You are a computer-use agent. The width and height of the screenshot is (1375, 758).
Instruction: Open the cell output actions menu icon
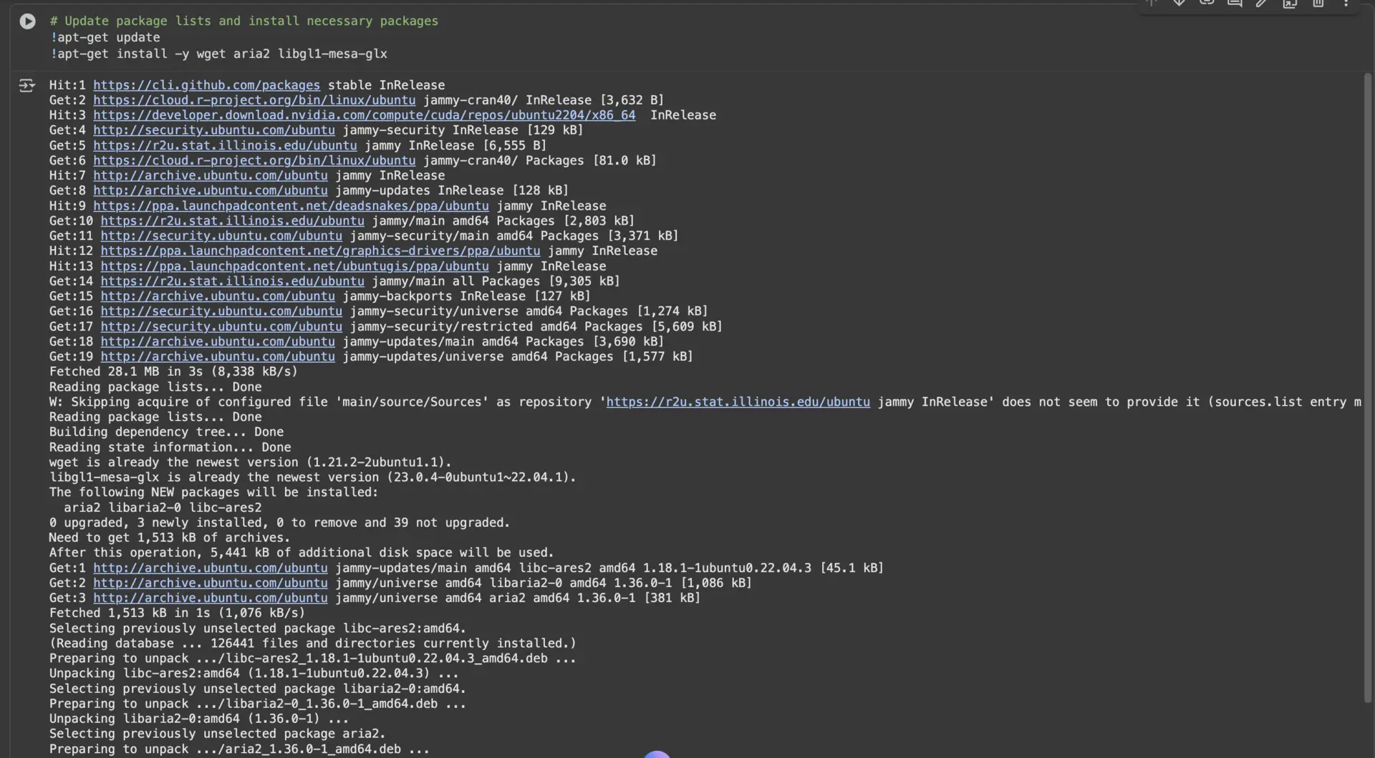pyautogui.click(x=26, y=86)
